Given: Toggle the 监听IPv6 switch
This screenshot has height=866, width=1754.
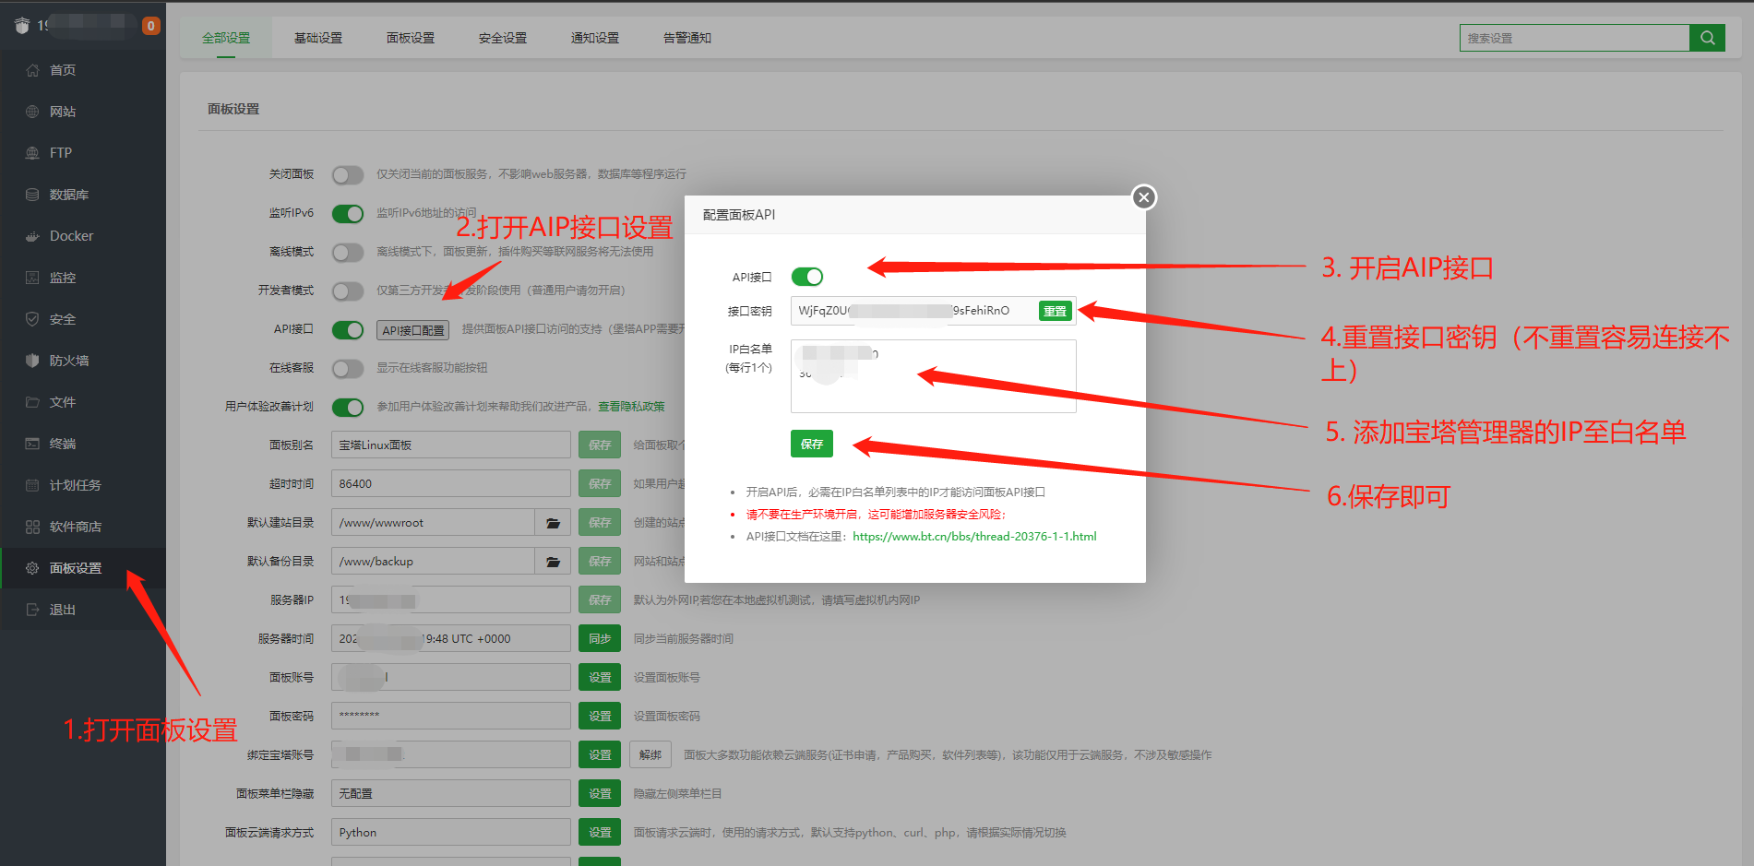Looking at the screenshot, I should [348, 214].
